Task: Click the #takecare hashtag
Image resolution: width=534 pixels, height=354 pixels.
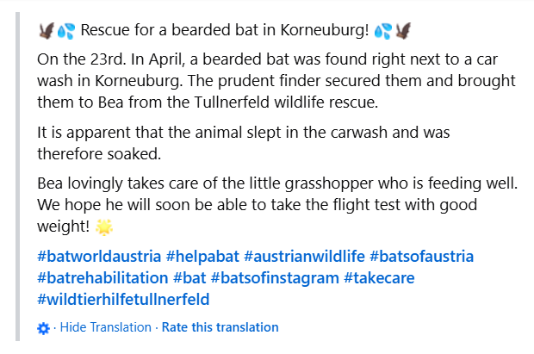Action: pos(379,278)
